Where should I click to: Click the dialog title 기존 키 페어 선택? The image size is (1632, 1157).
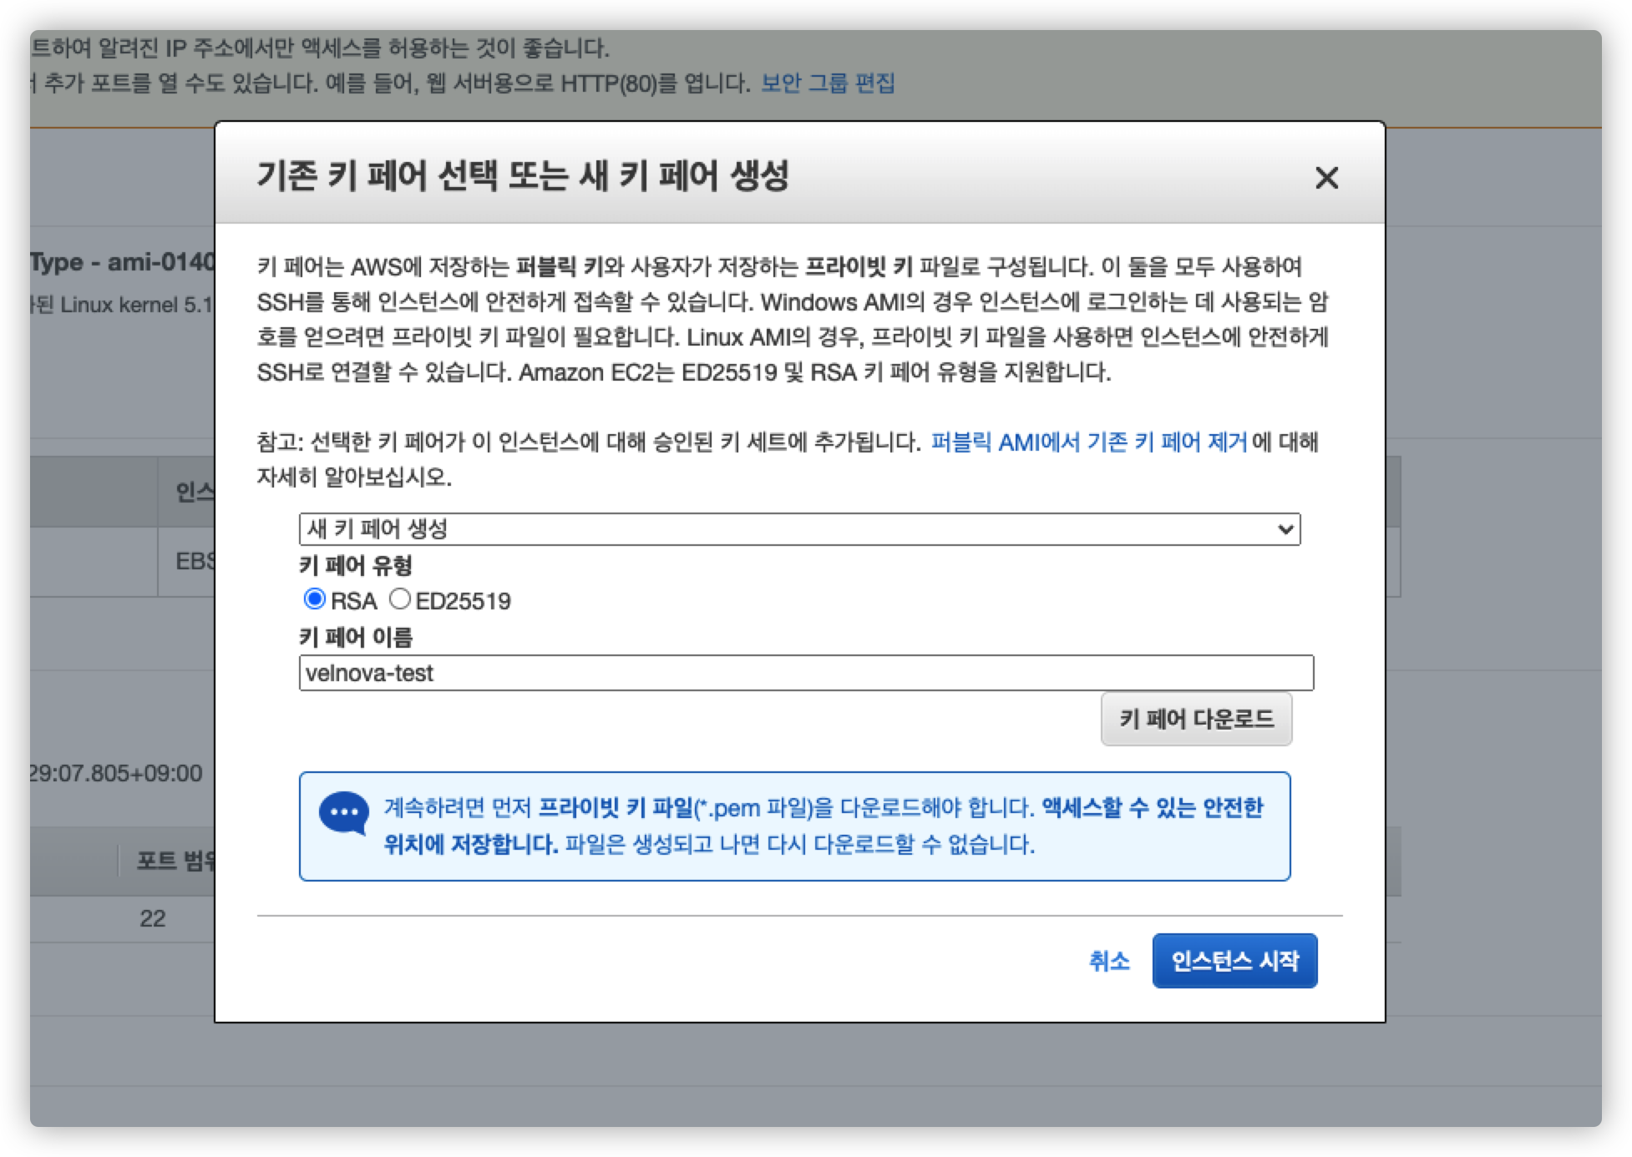point(522,176)
